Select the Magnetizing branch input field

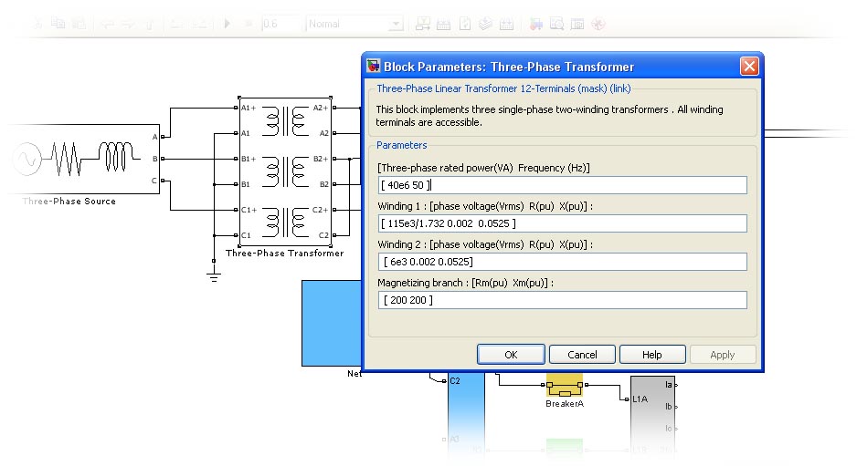(x=562, y=300)
